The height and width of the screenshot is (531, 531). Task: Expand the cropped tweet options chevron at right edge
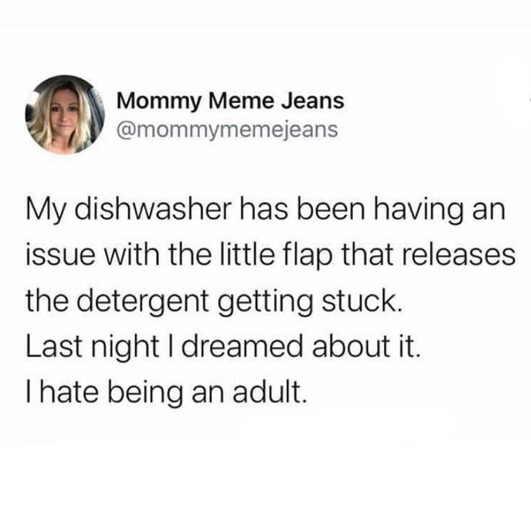530,99
